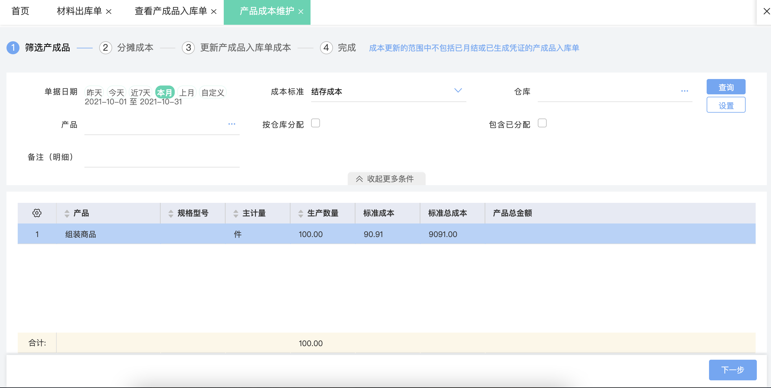The height and width of the screenshot is (388, 771).
Task: Select the 本月 date filter
Action: pos(165,92)
